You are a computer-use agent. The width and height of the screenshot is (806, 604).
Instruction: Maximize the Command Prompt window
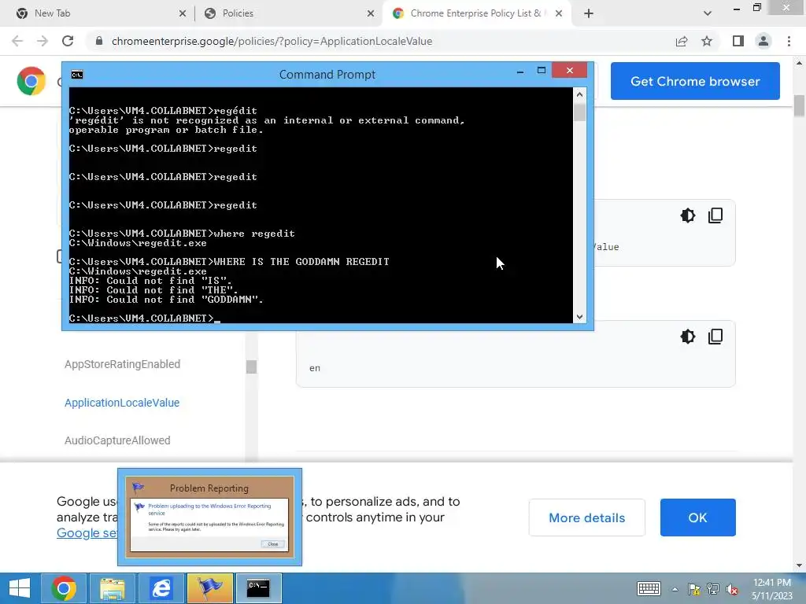coord(542,71)
